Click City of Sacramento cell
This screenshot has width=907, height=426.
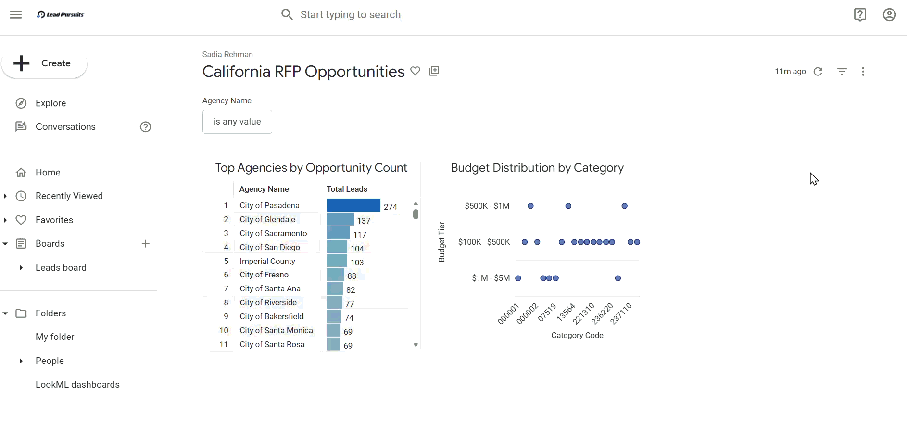point(273,234)
